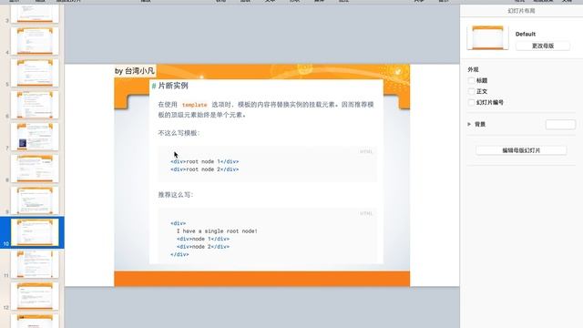Enable the 标题 checkbox
Viewport: 583px width, 328px height.
(x=471, y=80)
